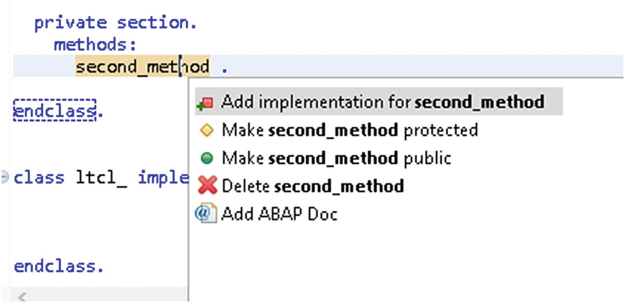Click the red X delete icon

point(207,186)
